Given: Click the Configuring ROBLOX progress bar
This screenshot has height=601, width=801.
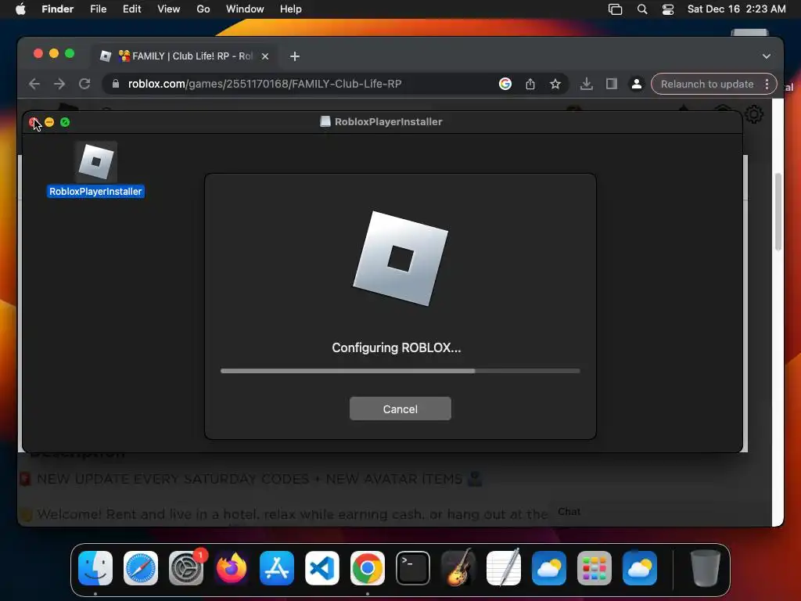Looking at the screenshot, I should 400,371.
